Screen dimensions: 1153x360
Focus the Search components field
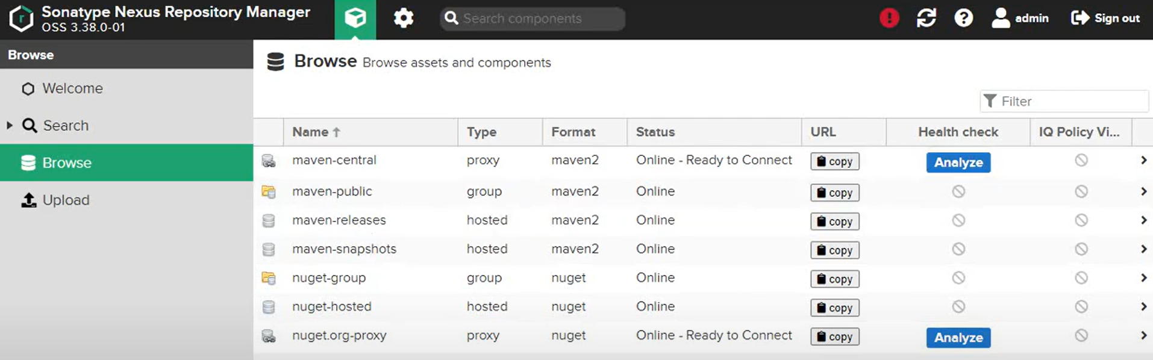tap(533, 19)
